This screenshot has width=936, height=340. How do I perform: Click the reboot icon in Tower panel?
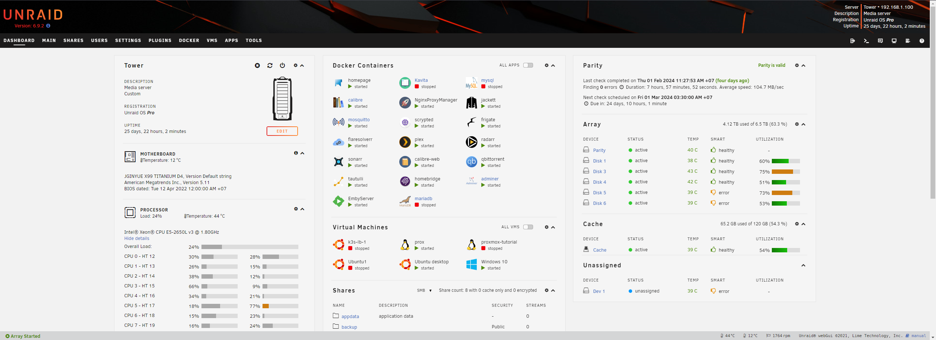click(270, 65)
